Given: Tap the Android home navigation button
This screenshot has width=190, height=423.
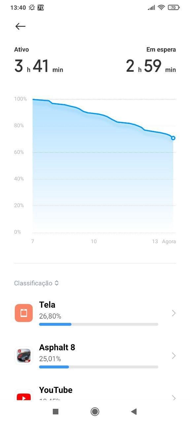Looking at the screenshot, I should coord(95,411).
